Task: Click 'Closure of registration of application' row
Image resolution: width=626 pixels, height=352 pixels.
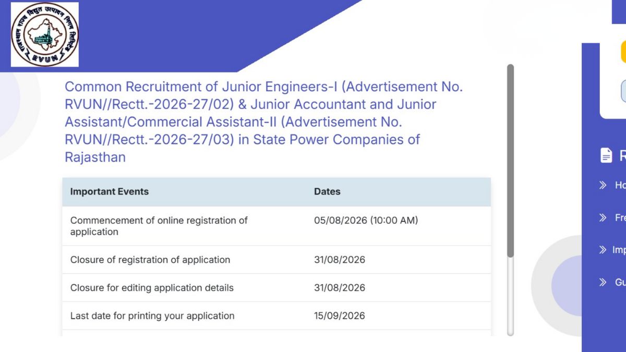Action: pos(276,260)
